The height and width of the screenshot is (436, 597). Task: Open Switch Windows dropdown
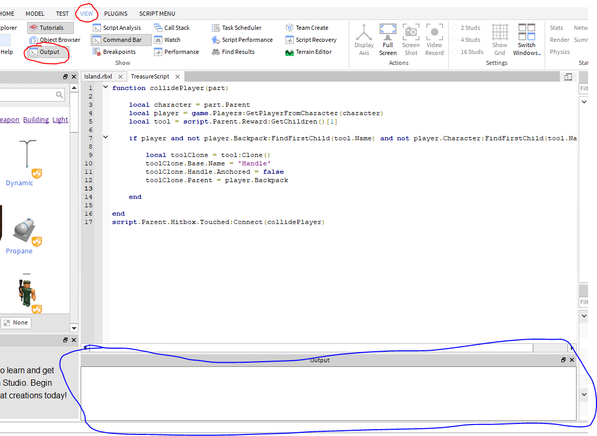coord(527,40)
